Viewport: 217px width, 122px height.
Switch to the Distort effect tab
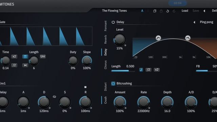[105, 87]
